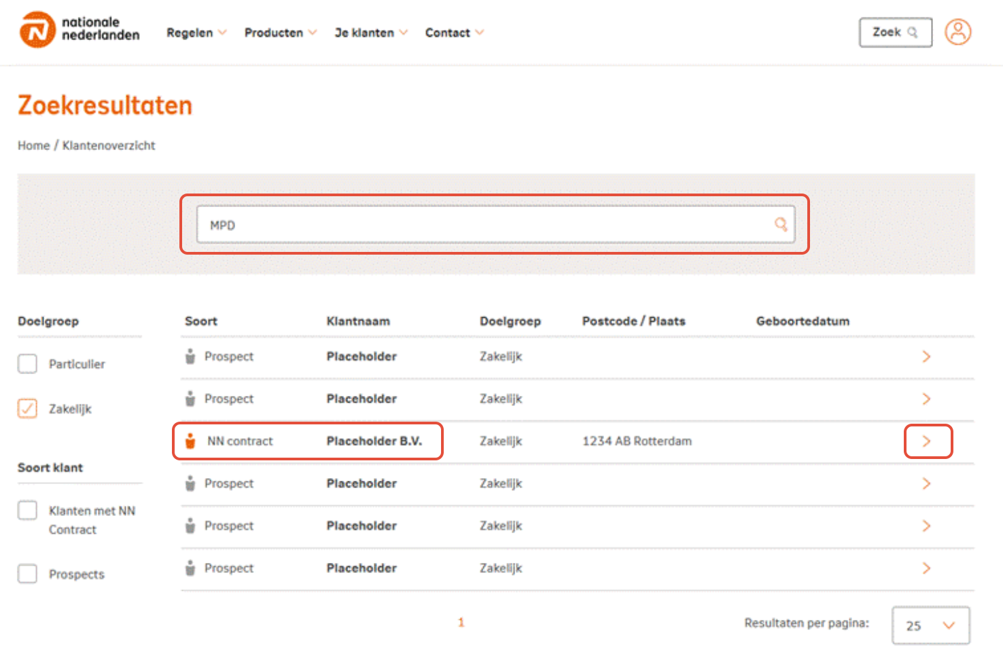The image size is (1003, 660).
Task: Open the Je klanten menu
Action: tap(371, 33)
